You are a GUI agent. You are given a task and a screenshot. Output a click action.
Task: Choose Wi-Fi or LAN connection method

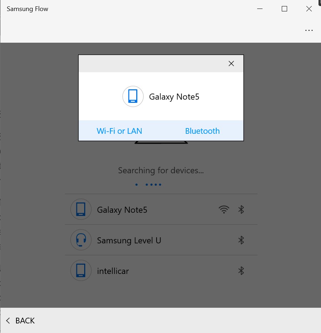pos(119,131)
